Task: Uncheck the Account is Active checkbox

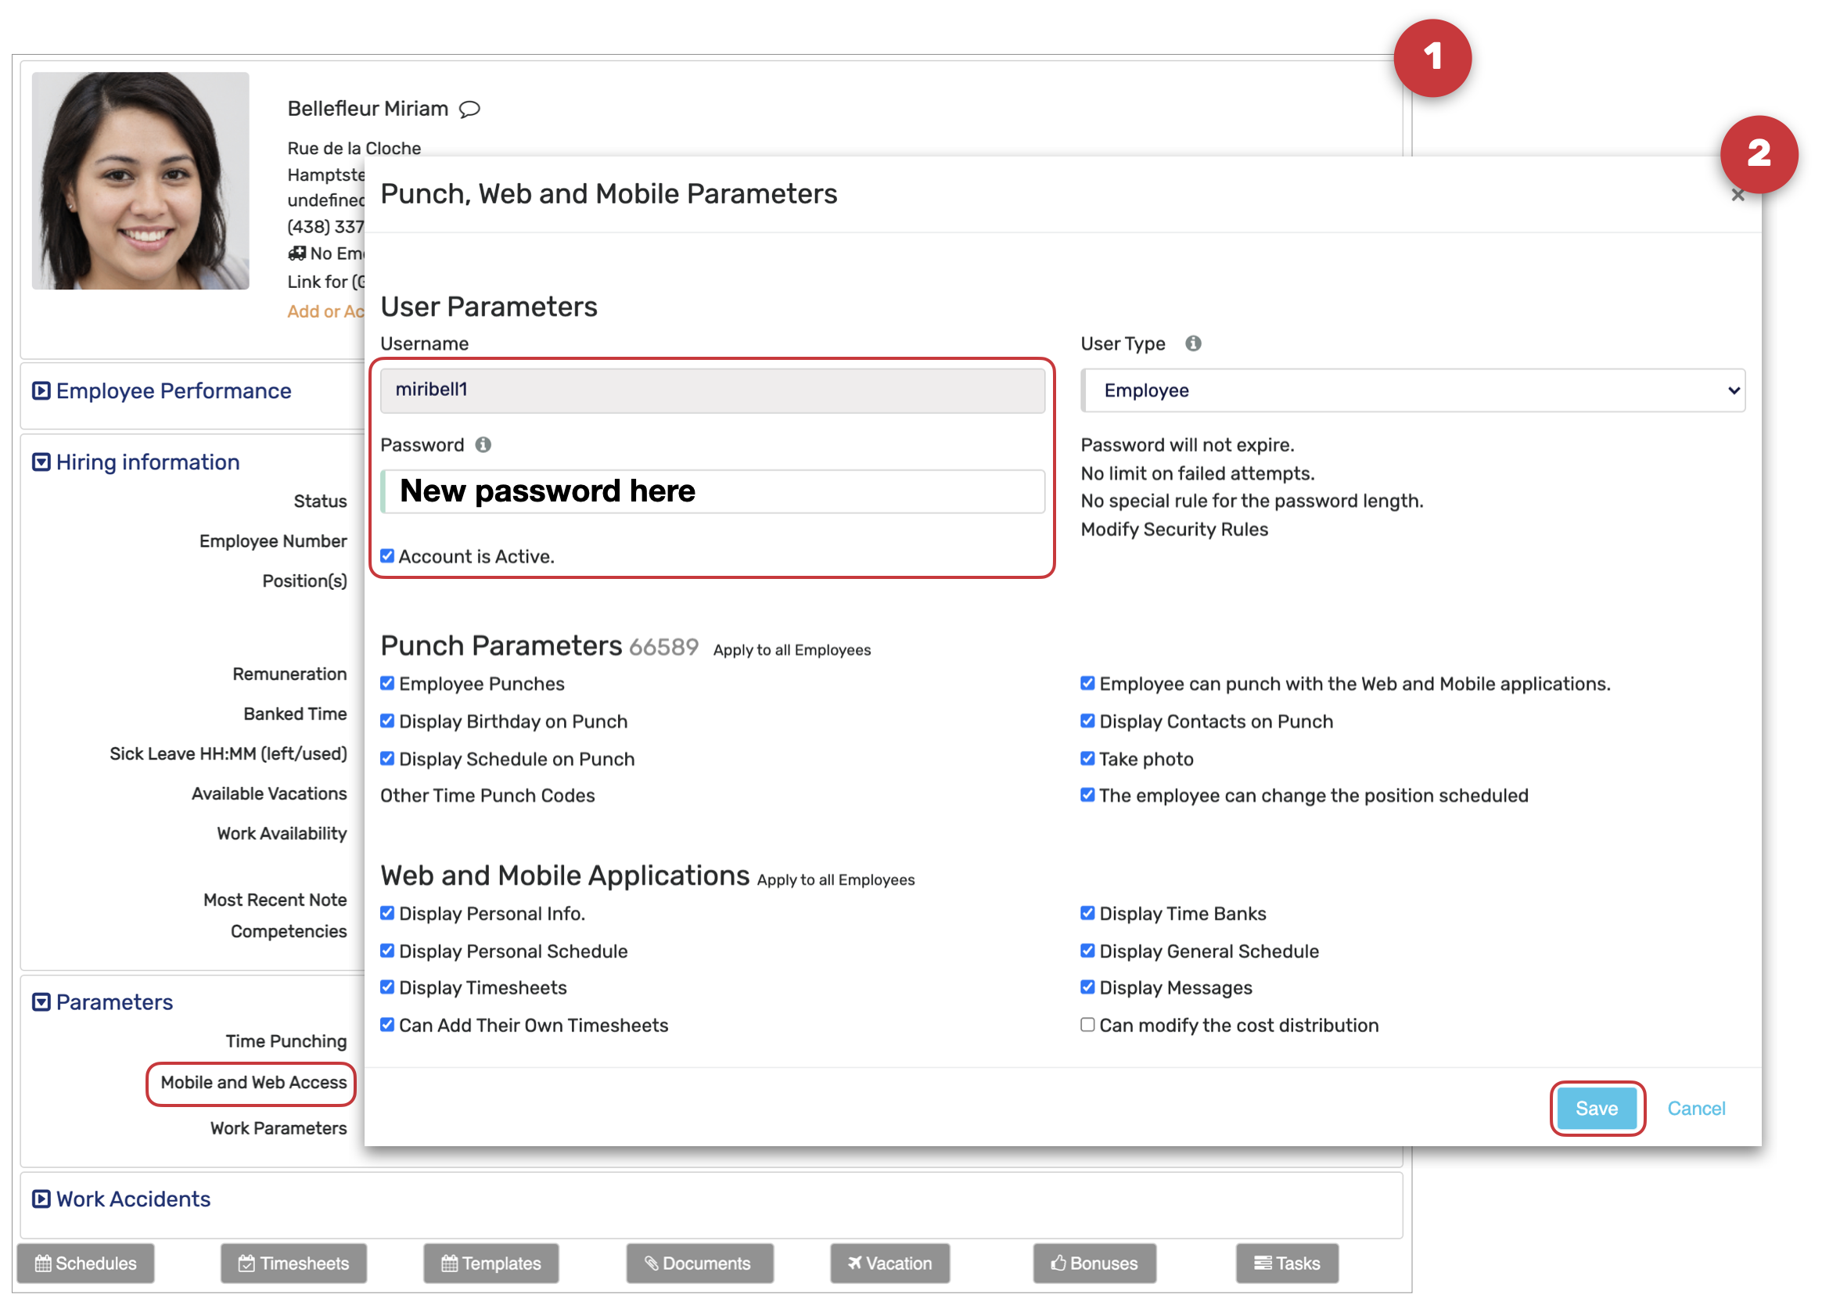Action: [x=387, y=557]
